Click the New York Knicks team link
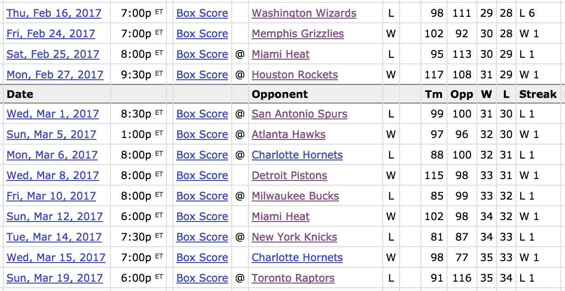The width and height of the screenshot is (565, 291). coord(294,237)
